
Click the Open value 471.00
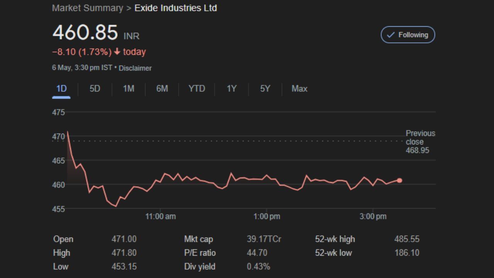click(124, 239)
